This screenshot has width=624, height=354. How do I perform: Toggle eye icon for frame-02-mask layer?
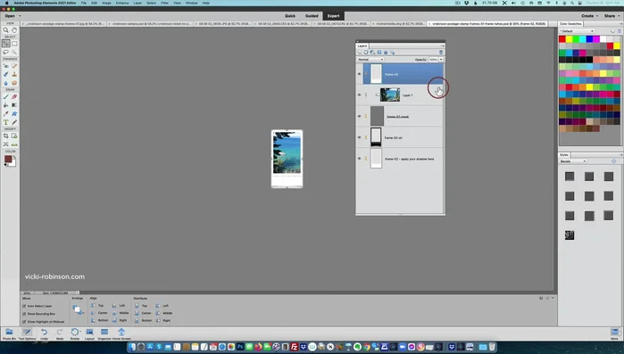point(360,117)
